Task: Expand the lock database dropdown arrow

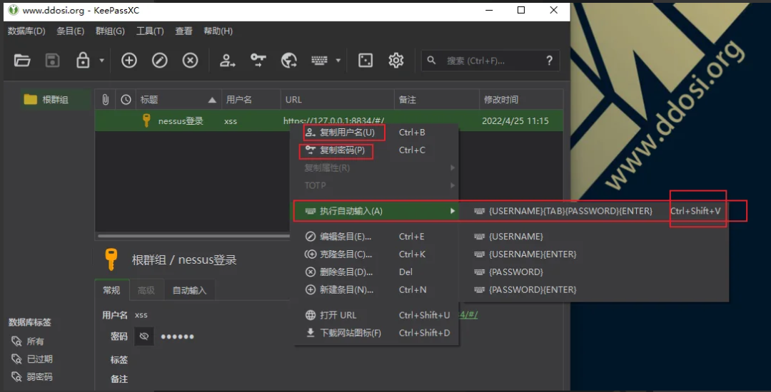Action: [x=102, y=61]
